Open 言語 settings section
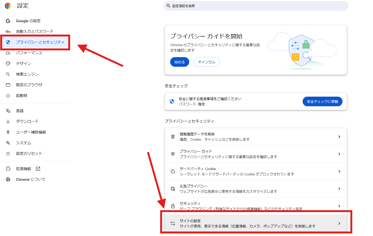The image size is (373, 236). [x=20, y=111]
